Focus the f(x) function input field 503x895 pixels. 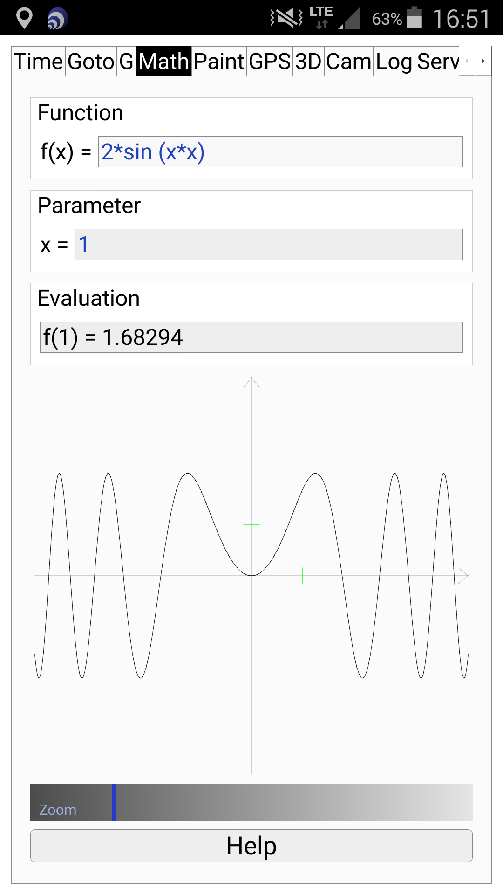[x=280, y=152]
